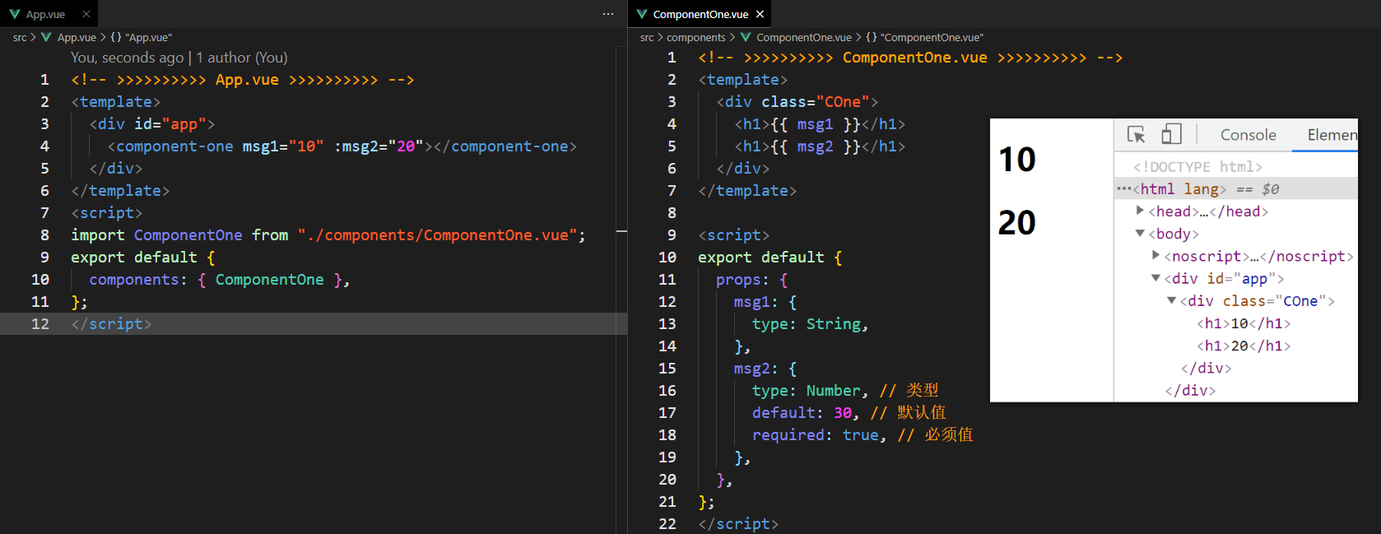1381x534 pixels.
Task: Select the DOCTYPE html row
Action: (1197, 166)
